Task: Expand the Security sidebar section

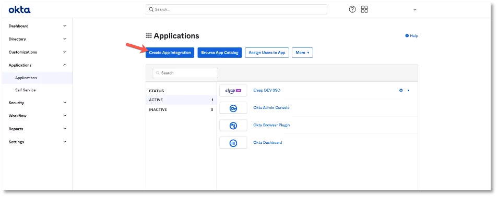Action: coord(65,103)
